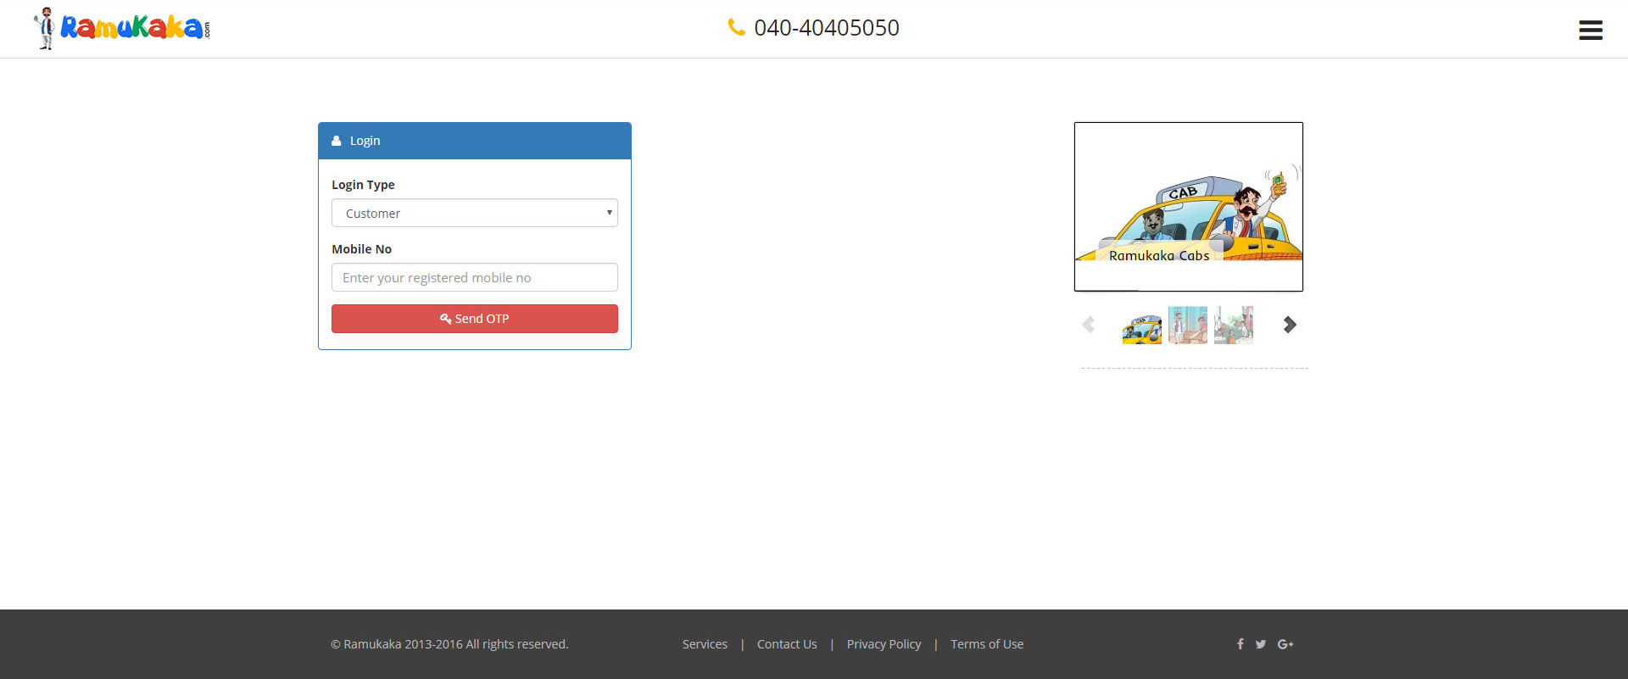Open the Privacy Policy footer link
This screenshot has width=1628, height=679.
(x=884, y=644)
